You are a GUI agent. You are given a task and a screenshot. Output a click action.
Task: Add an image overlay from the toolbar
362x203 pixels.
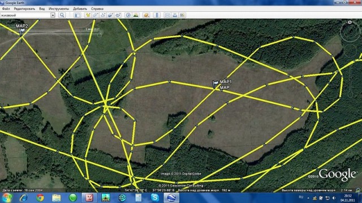pos(110,15)
